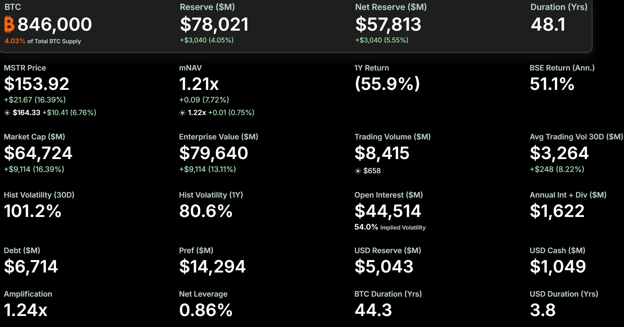Click the Reserve ($M) metric label

pyautogui.click(x=207, y=7)
